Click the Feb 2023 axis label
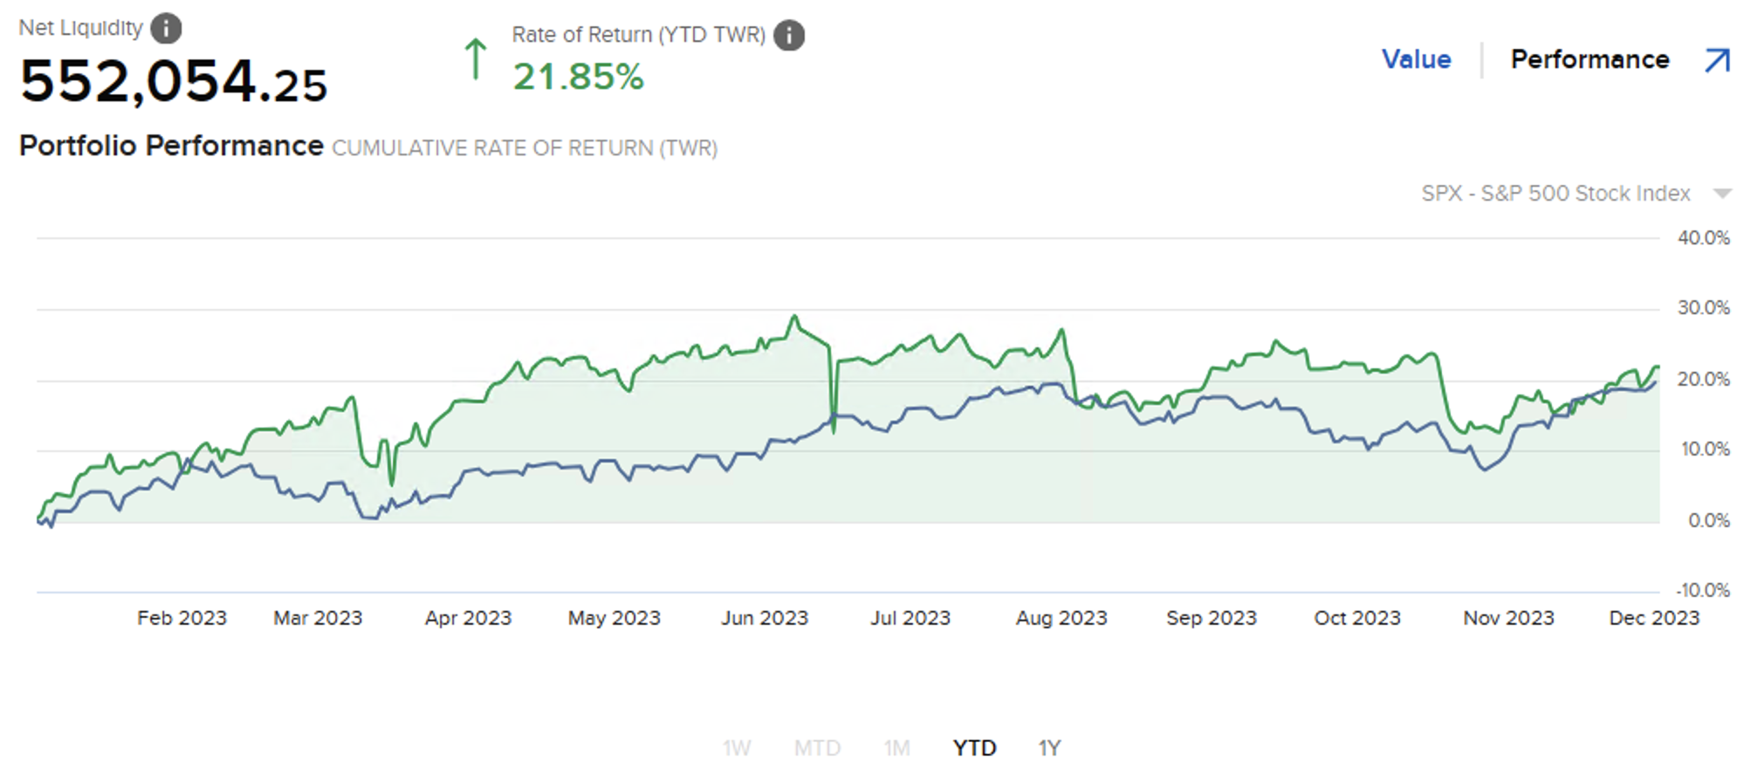This screenshot has width=1758, height=775. (x=182, y=618)
